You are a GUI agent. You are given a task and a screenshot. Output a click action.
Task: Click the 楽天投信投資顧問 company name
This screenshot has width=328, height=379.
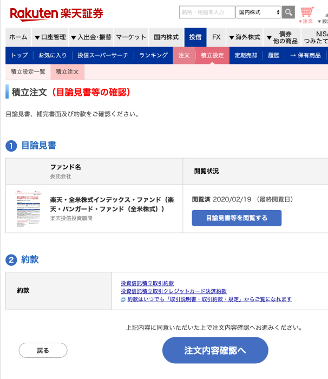click(71, 218)
